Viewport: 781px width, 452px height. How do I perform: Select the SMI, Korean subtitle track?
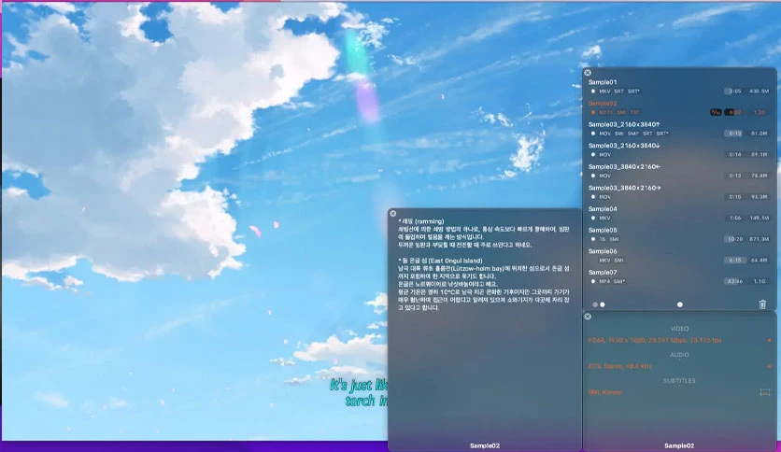[604, 392]
